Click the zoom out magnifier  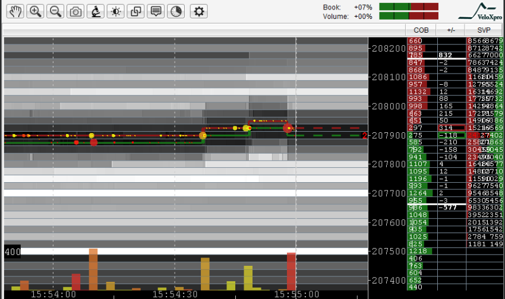click(55, 12)
